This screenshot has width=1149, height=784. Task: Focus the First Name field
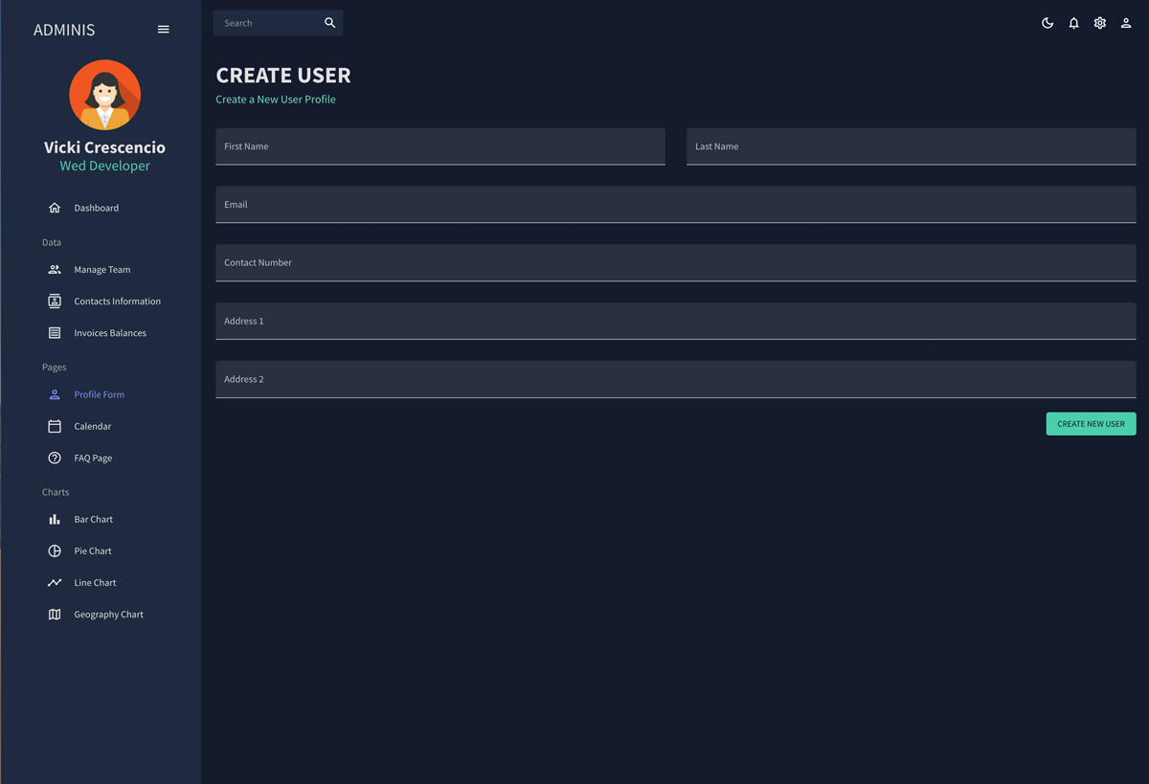pos(439,147)
